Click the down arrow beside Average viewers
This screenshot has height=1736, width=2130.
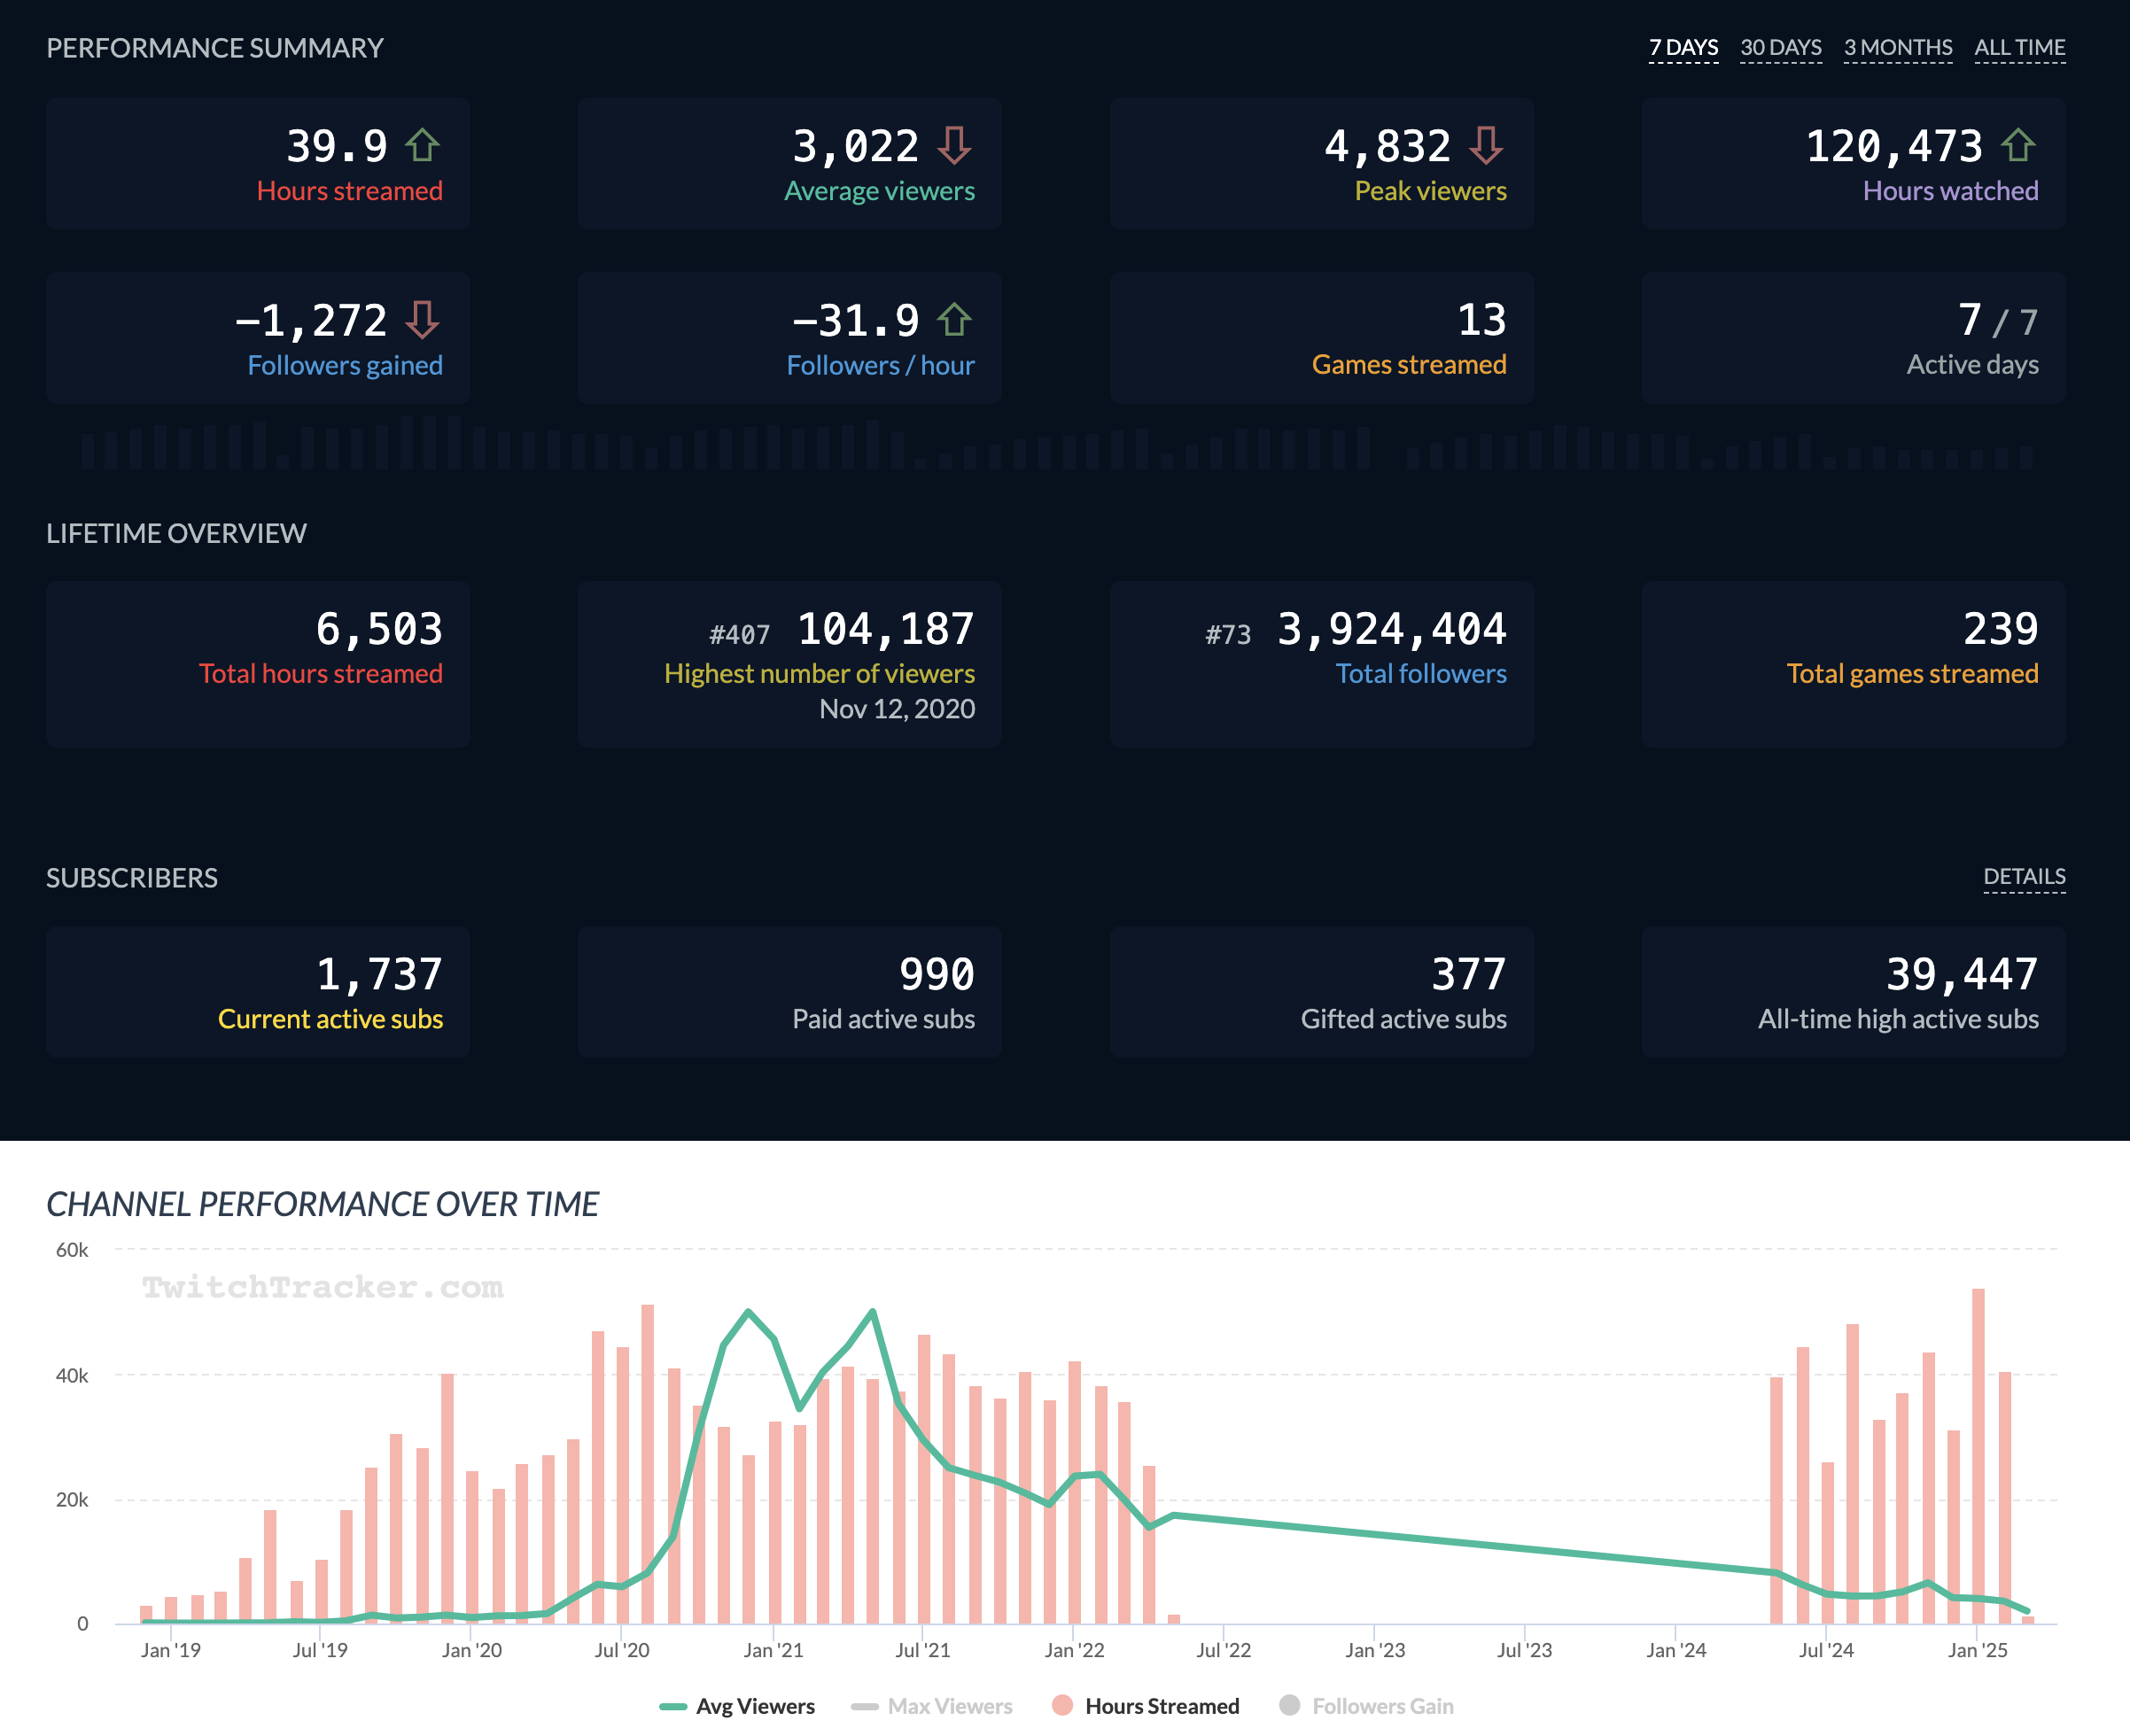point(953,146)
